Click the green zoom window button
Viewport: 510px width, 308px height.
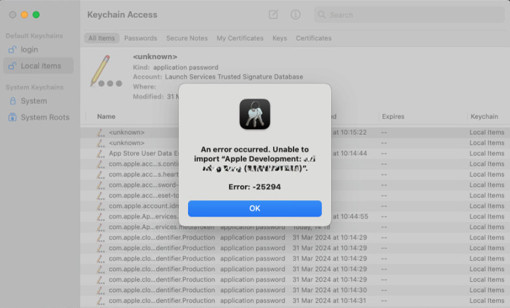point(36,14)
